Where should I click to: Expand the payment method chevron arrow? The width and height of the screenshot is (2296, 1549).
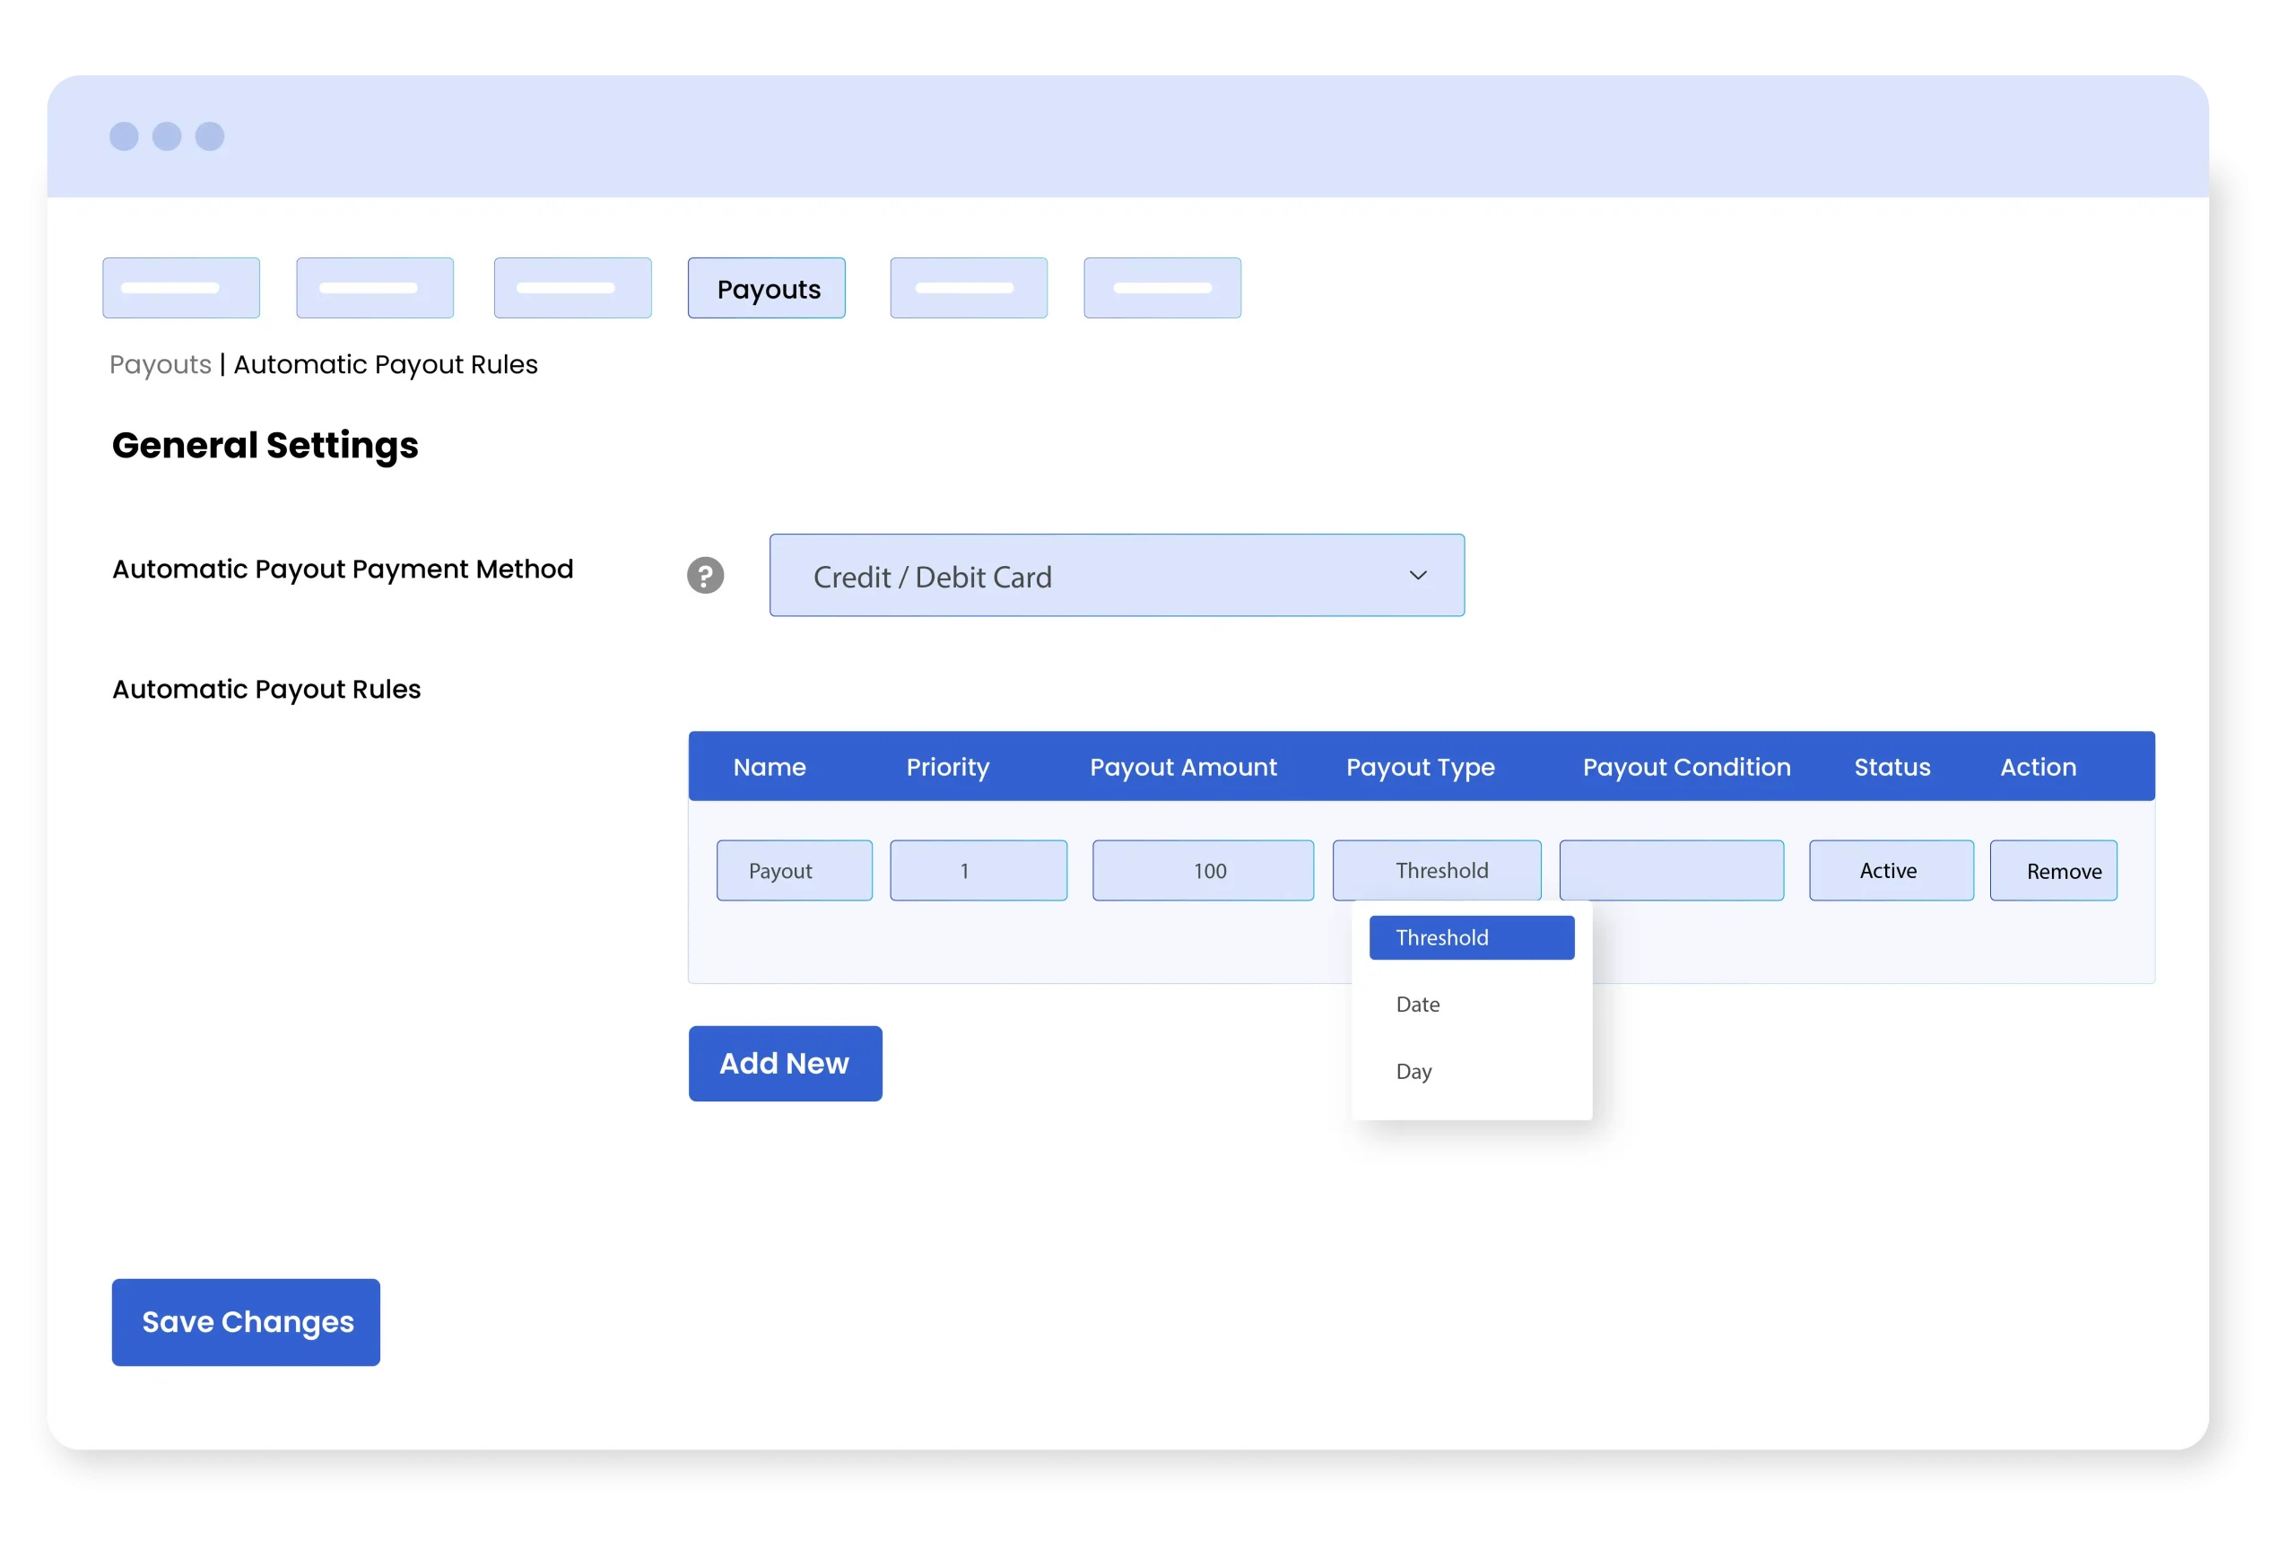[1417, 575]
